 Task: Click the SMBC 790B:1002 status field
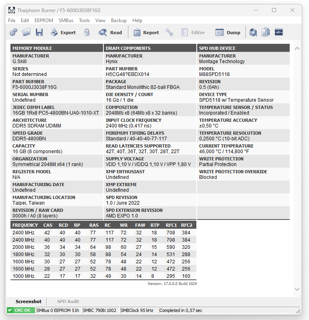point(100,310)
